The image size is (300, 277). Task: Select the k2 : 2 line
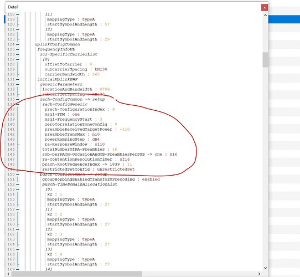tap(55, 214)
